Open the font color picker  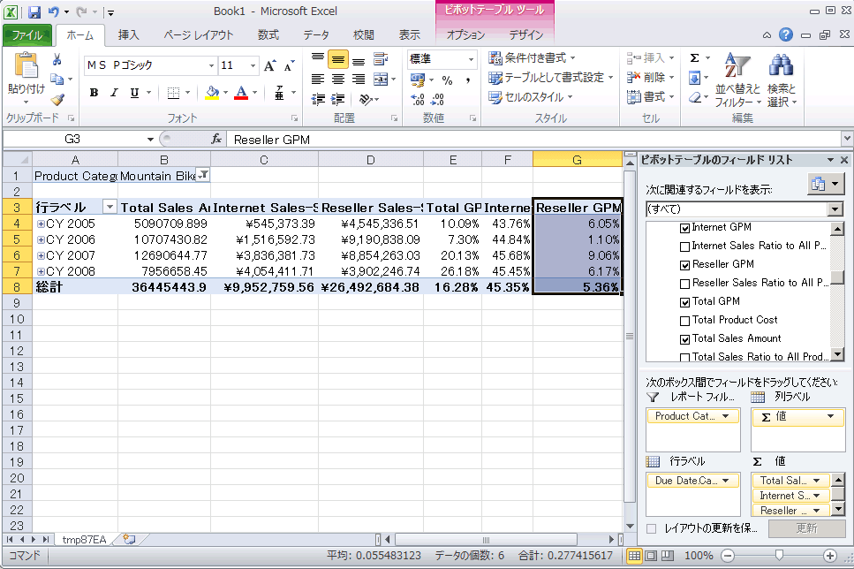254,93
